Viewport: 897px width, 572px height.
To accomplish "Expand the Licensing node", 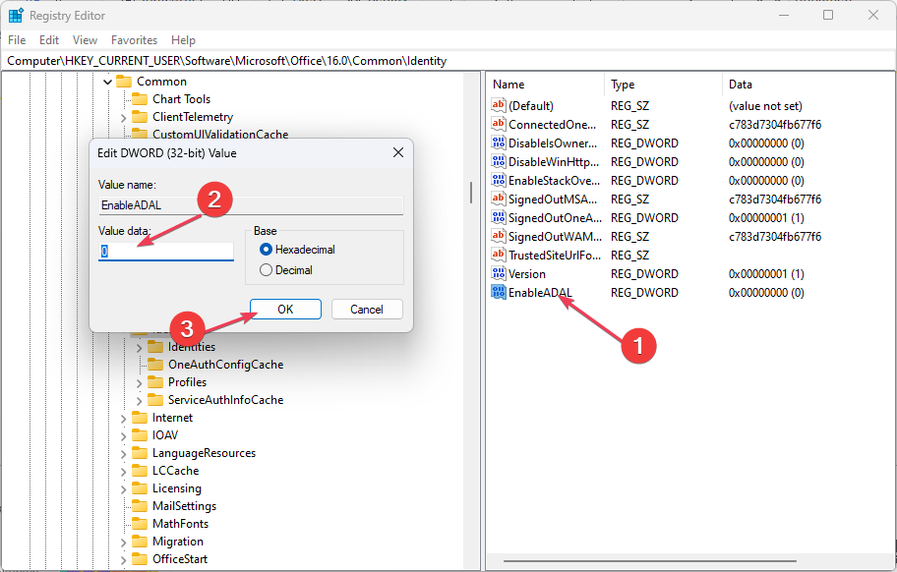I will tap(124, 489).
